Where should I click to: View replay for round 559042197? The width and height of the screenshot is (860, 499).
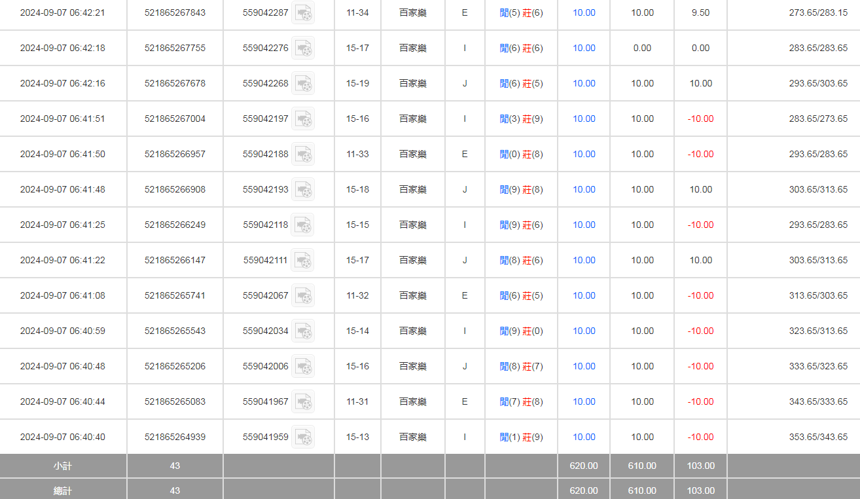click(302, 119)
